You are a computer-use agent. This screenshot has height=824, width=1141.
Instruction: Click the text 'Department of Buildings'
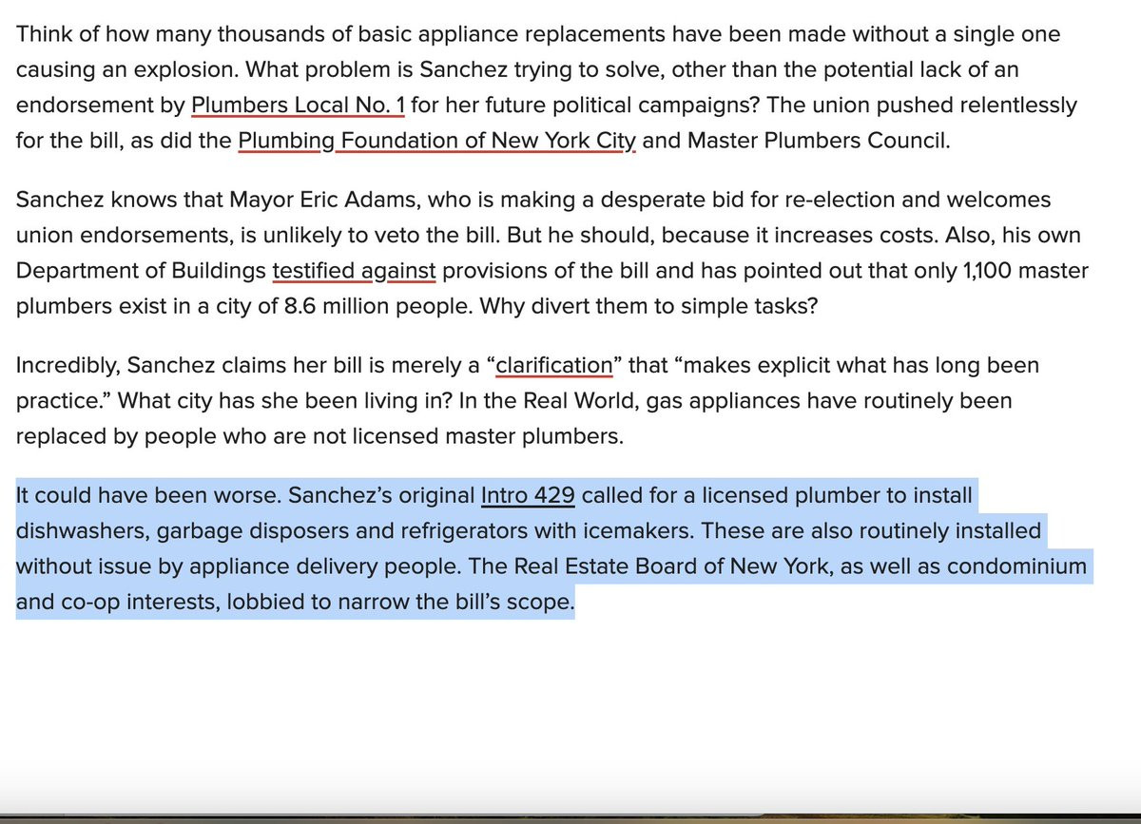142,271
